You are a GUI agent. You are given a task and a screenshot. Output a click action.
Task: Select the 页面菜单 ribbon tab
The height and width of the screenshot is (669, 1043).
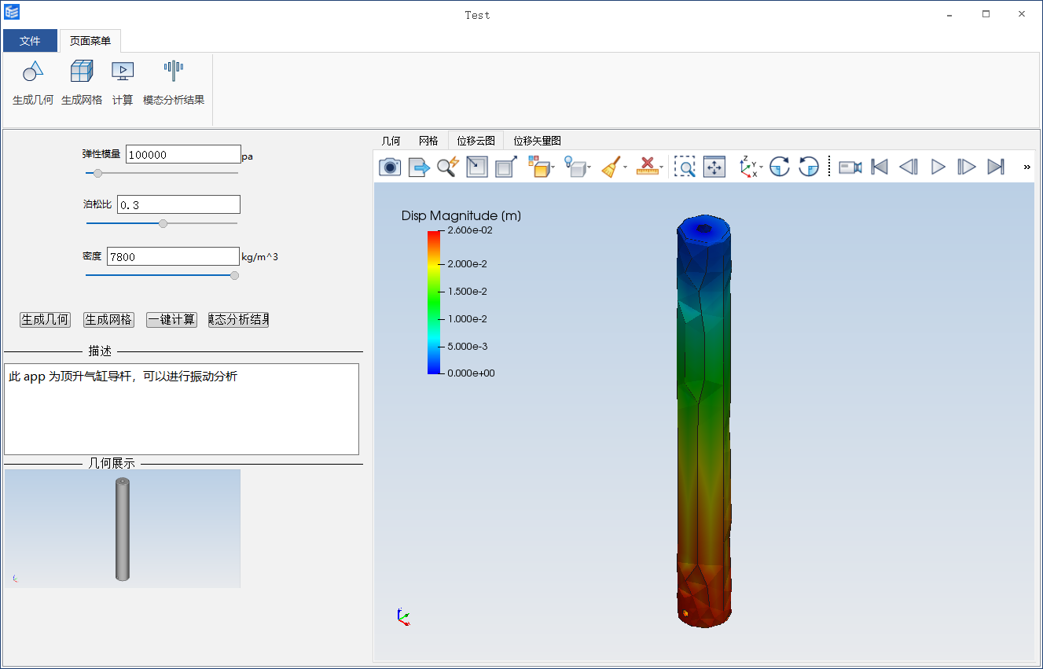pos(90,41)
